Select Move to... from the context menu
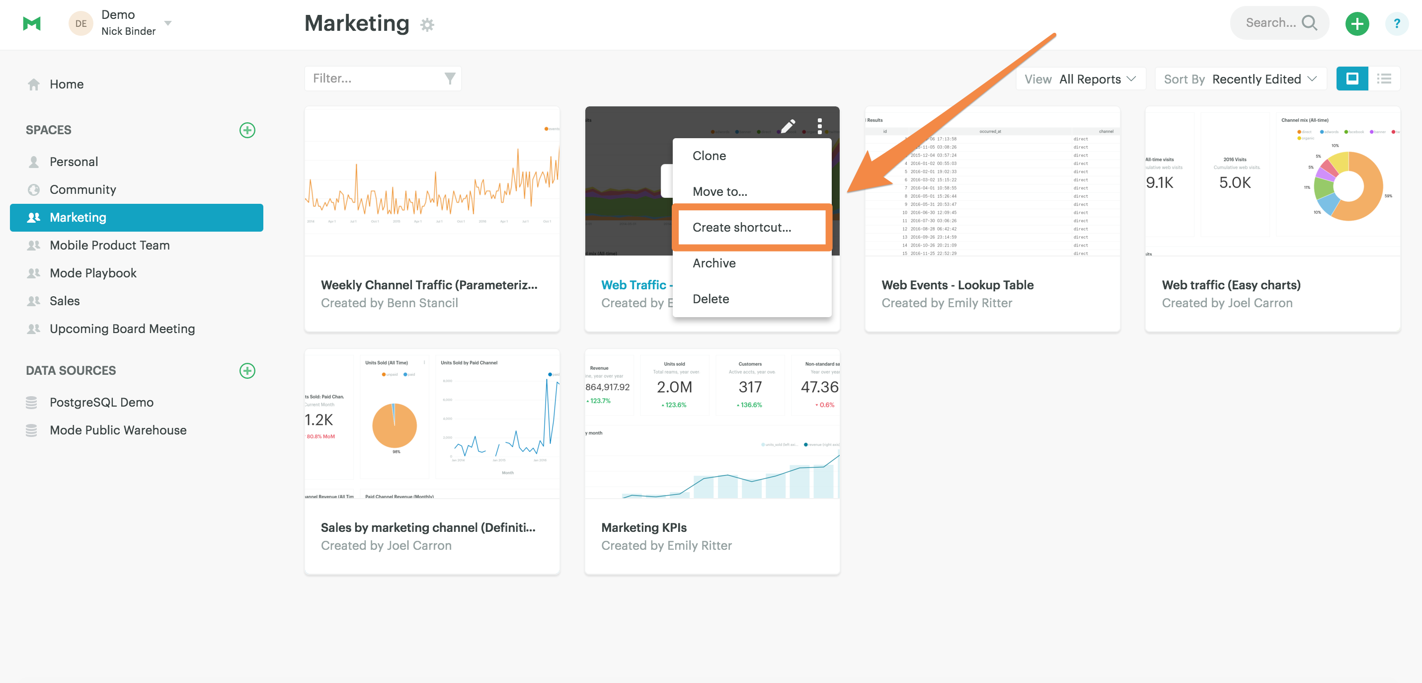This screenshot has height=683, width=1422. coord(752,191)
